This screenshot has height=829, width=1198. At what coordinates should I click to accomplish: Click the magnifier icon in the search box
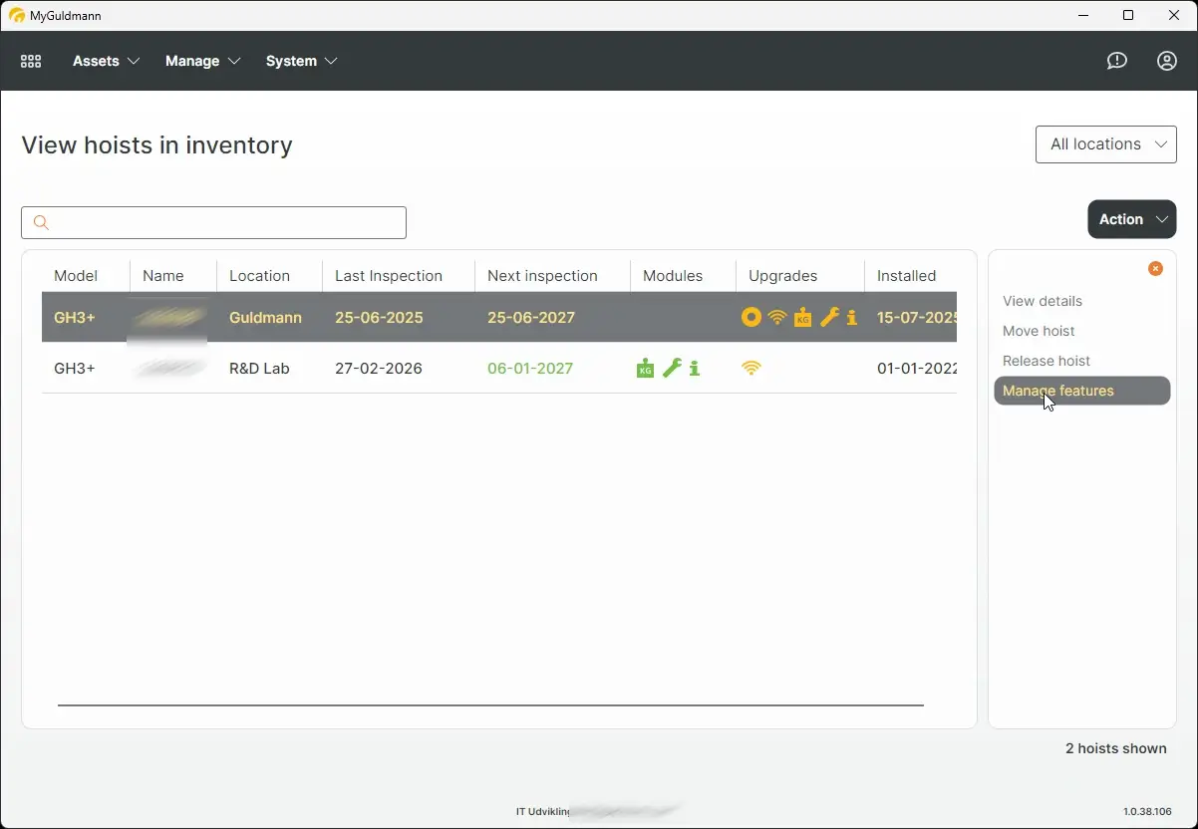pos(41,222)
